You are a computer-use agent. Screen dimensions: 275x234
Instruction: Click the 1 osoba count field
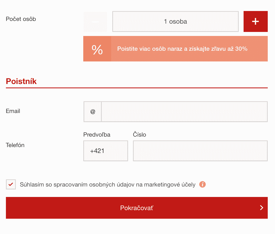click(175, 21)
